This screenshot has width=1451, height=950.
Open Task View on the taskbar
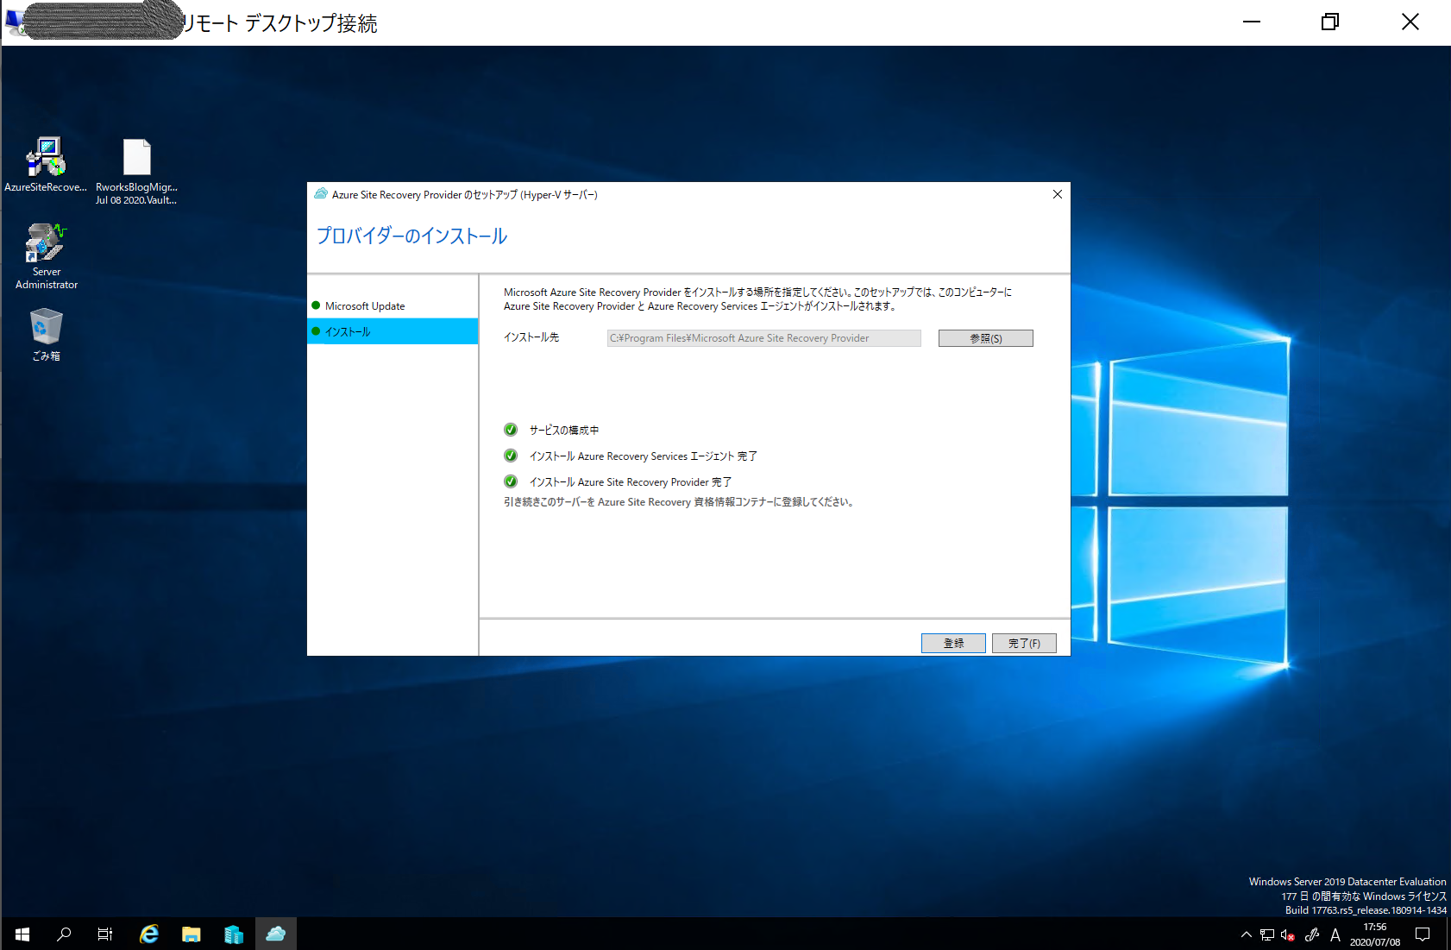(105, 934)
